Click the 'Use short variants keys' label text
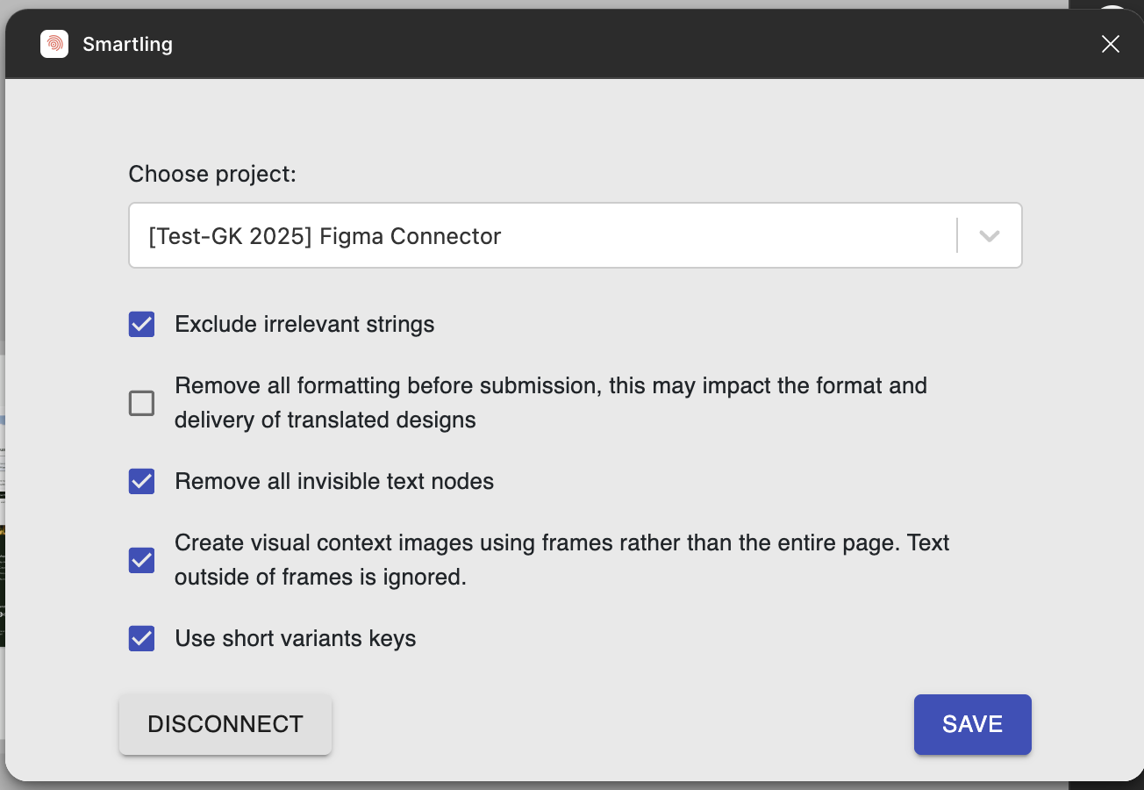The height and width of the screenshot is (790, 1144). click(295, 638)
